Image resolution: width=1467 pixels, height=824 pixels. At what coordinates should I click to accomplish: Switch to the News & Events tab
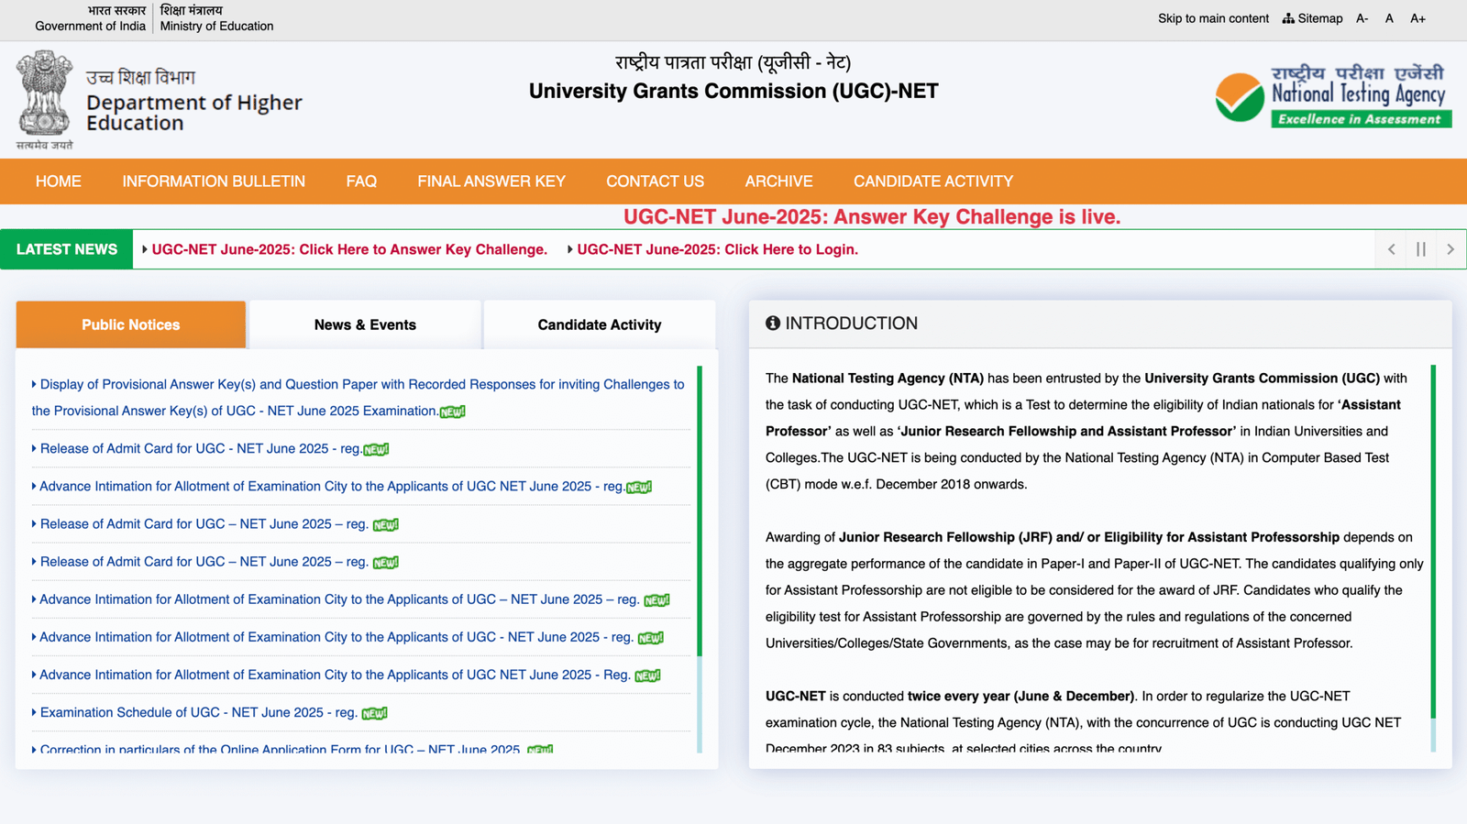pyautogui.click(x=365, y=324)
